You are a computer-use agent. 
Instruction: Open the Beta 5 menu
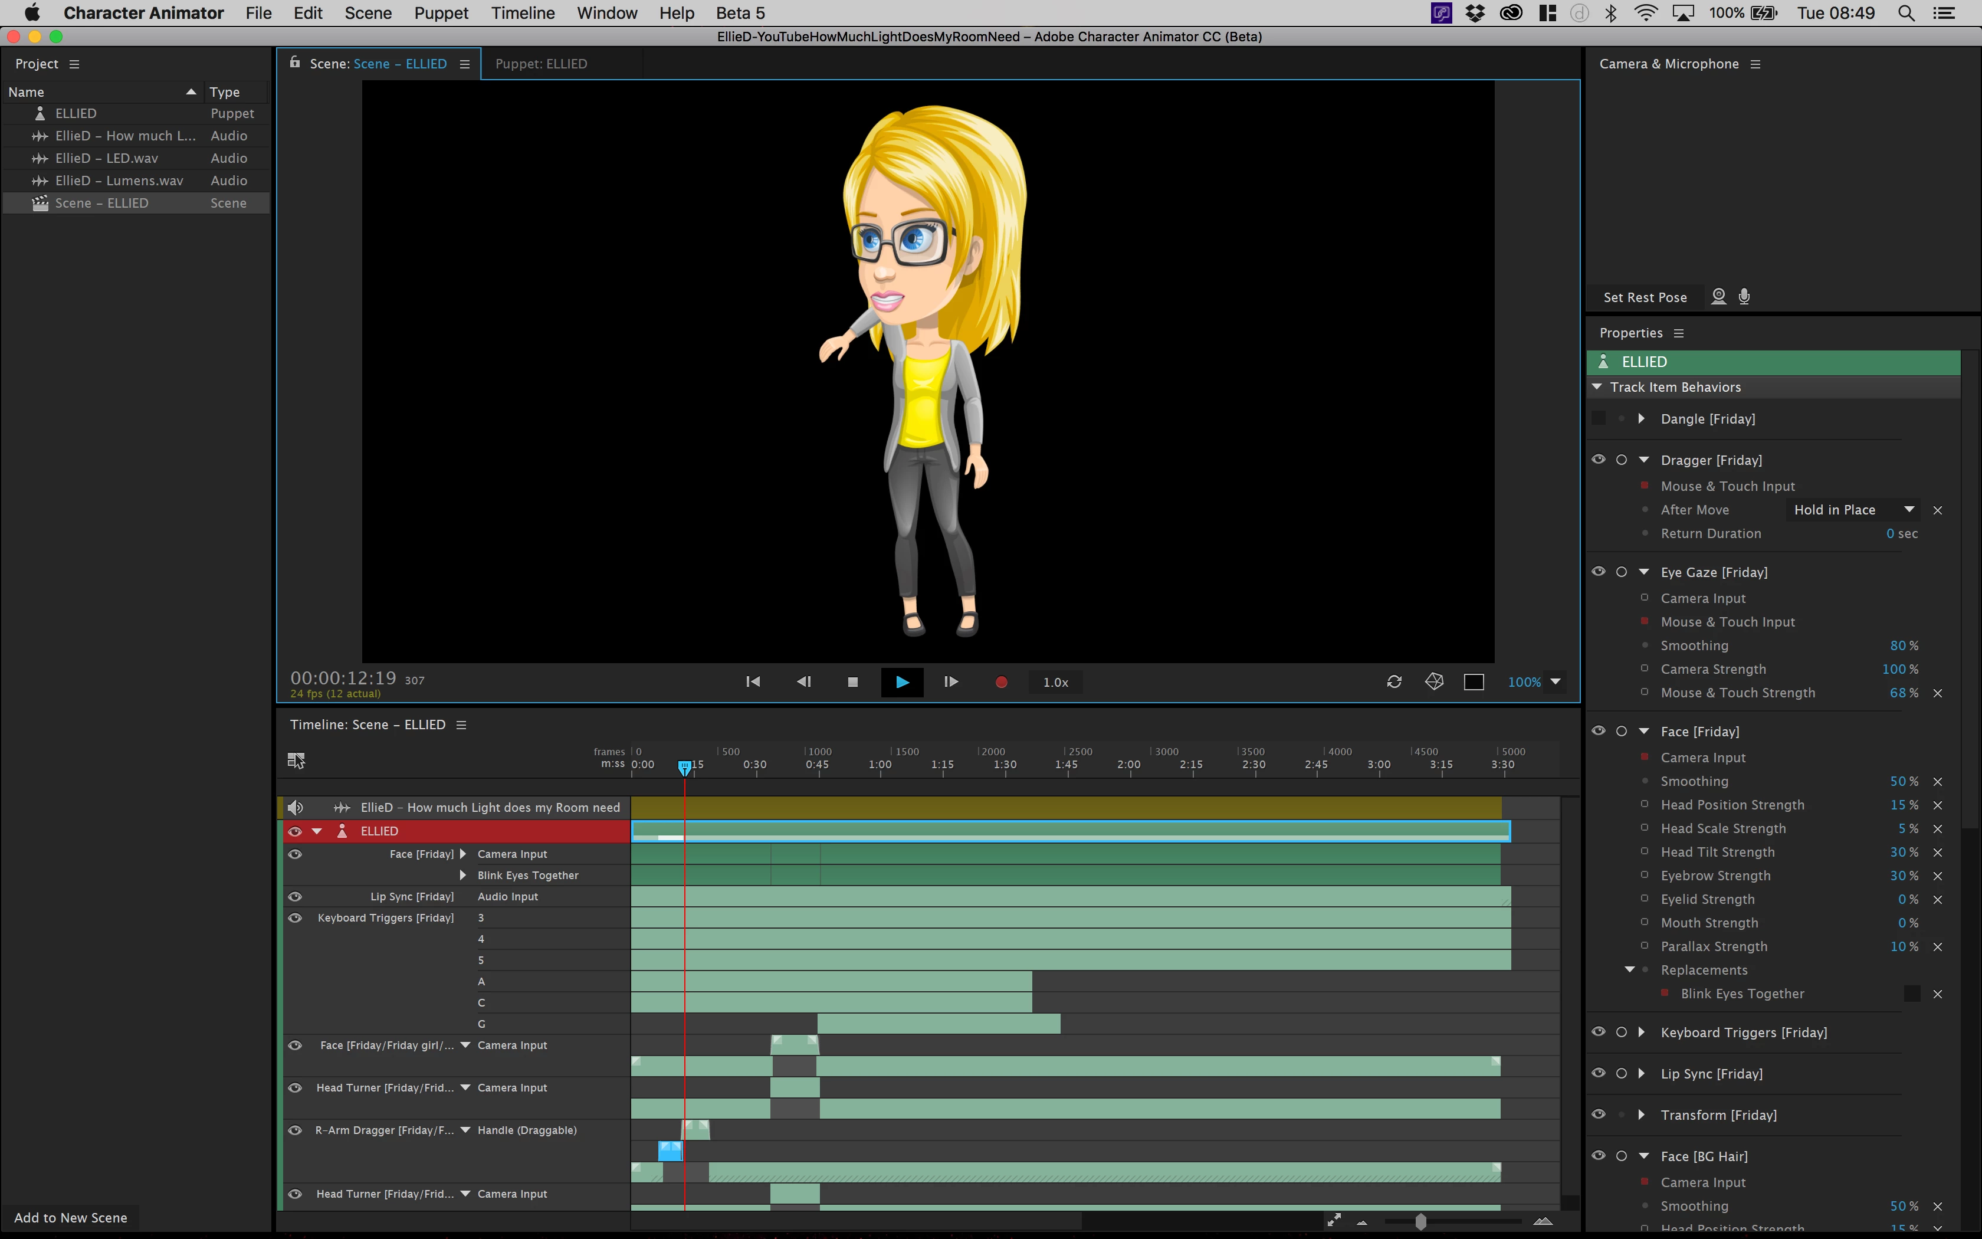coord(740,13)
